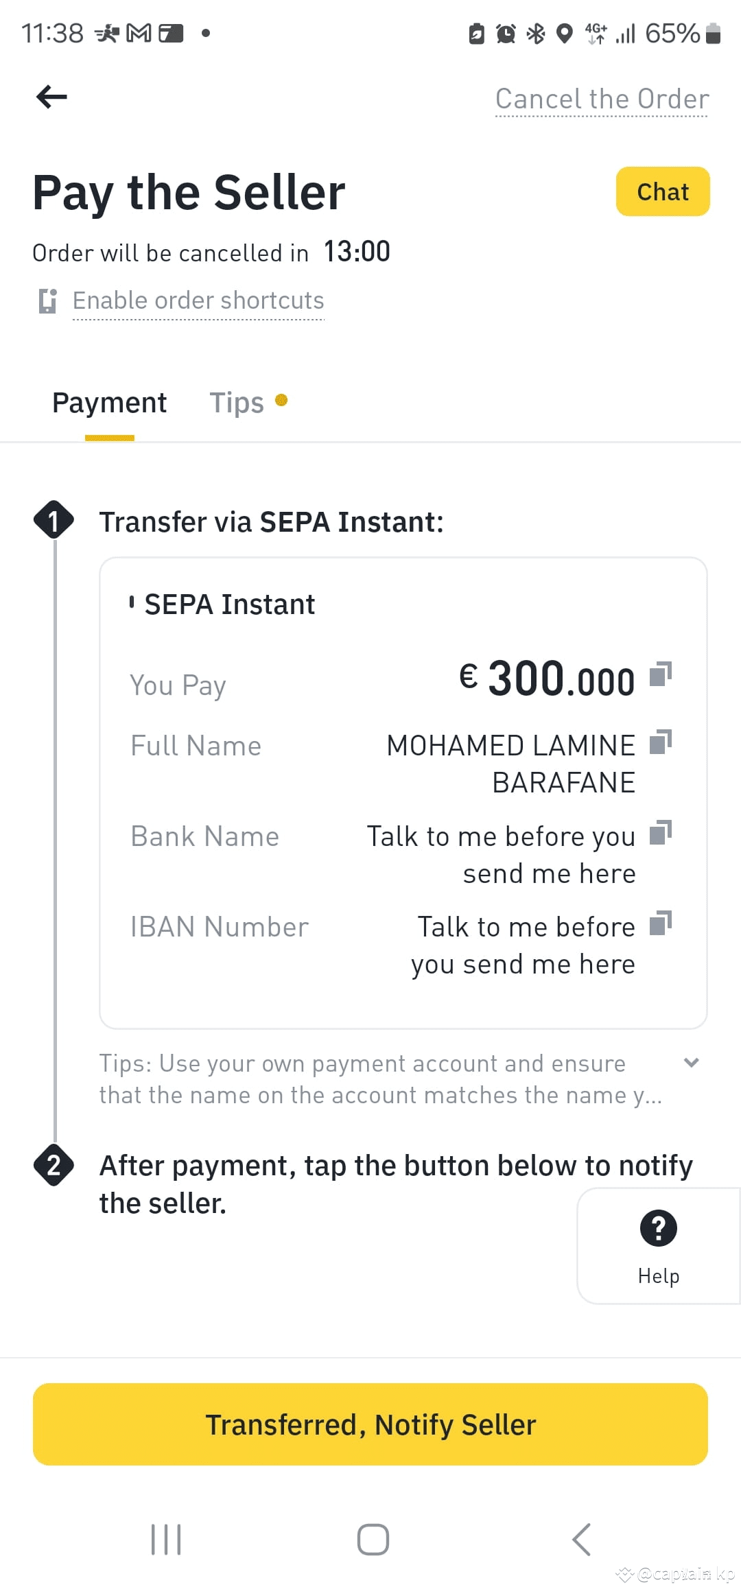This screenshot has width=741, height=1589.
Task: Tap the Android home button
Action: coord(373,1540)
